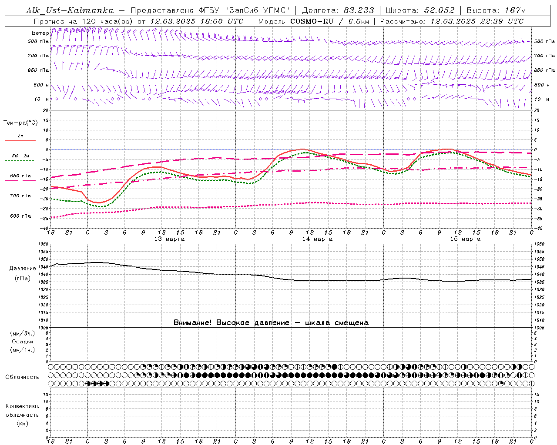
Task: Click the Облачность cloud cover label
Action: click(22, 377)
